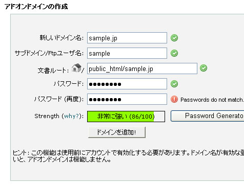Image resolution: width=244 pixels, height=185 pixels.
Task: Click the Strength label text
Action: 47,116
